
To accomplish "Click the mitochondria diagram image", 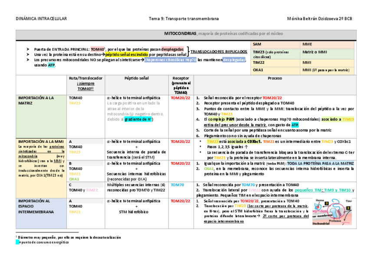I will [333, 213].
